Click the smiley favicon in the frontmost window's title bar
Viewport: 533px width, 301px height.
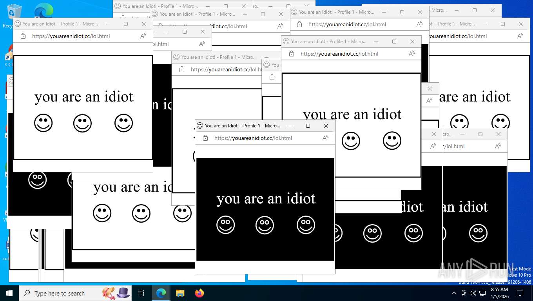pos(200,126)
